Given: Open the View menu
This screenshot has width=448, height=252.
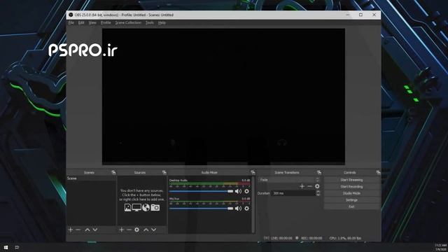Looking at the screenshot, I should click(92, 22).
